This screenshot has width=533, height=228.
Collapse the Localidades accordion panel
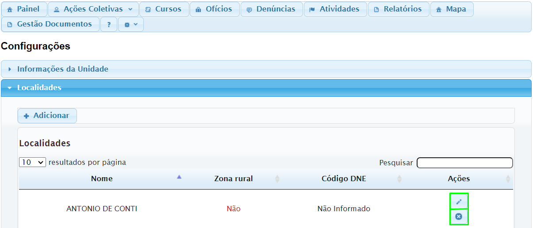[266, 87]
